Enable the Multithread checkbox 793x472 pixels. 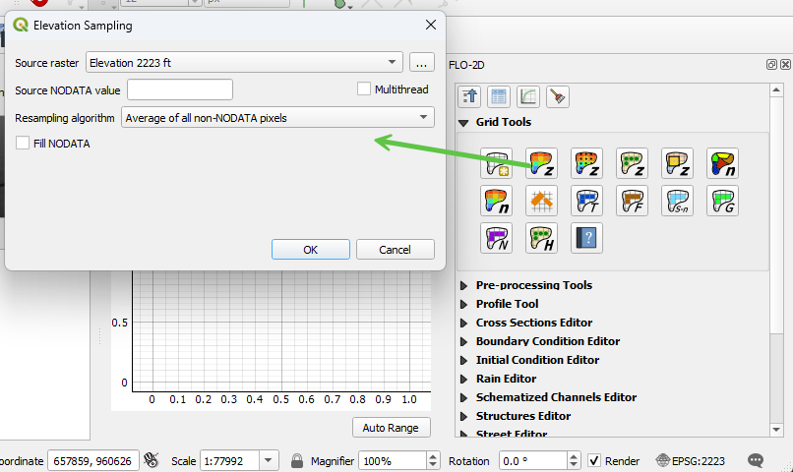point(364,89)
